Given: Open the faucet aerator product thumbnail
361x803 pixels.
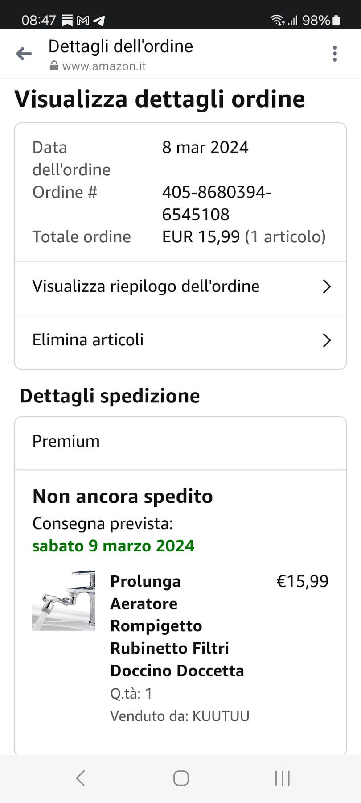Looking at the screenshot, I should [64, 600].
